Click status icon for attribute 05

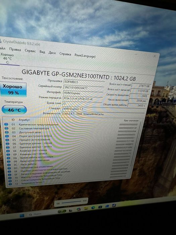click(7, 140)
